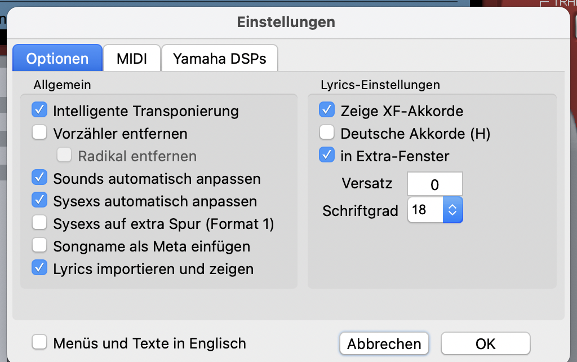Enable Vorzähler entfernen option
This screenshot has width=577, height=362.
[39, 133]
